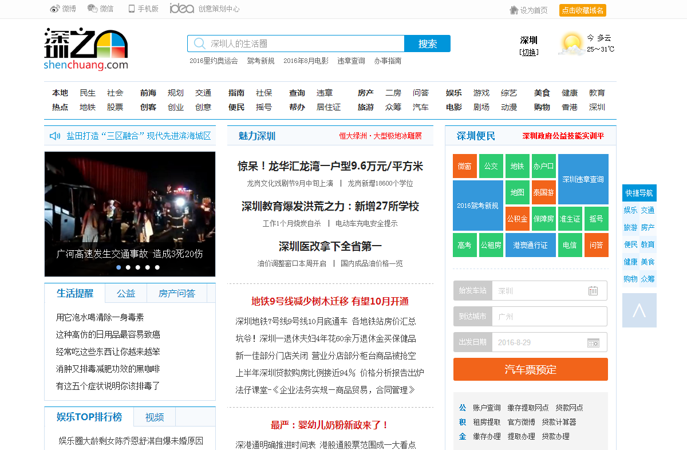Click the orange 汽车票预定 button
The width and height of the screenshot is (687, 450).
coord(531,369)
